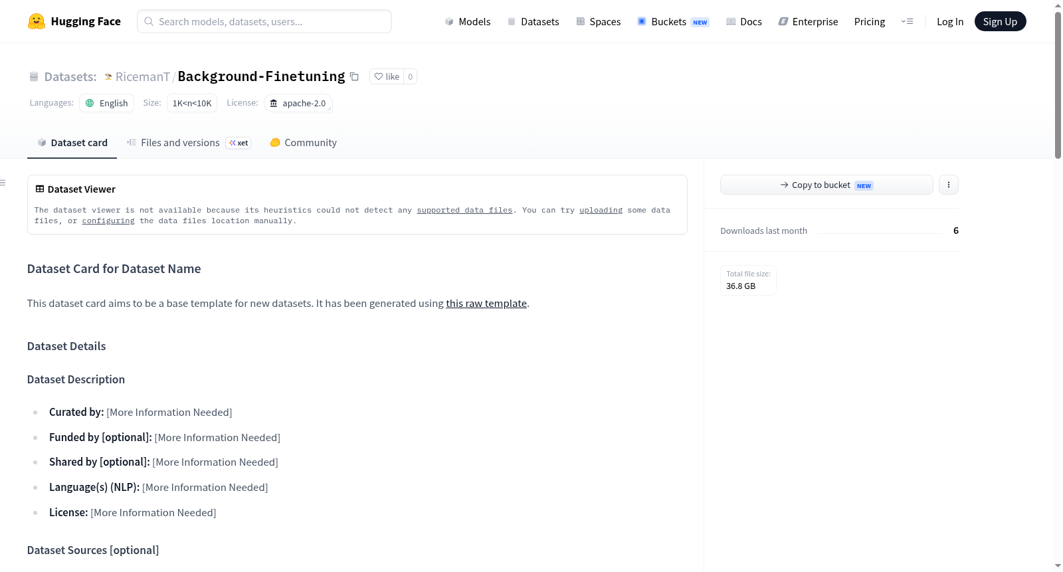Click the Dataset Description heading
This screenshot has width=1063, height=572.
(76, 379)
